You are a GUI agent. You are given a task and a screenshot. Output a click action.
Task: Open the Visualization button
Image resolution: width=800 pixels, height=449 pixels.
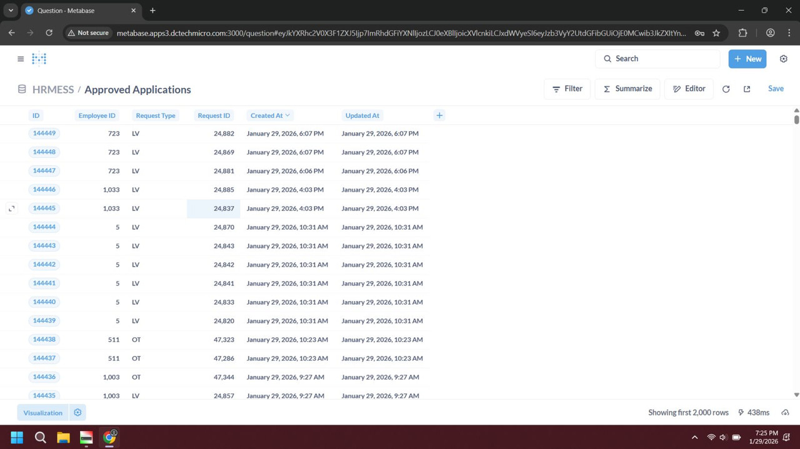click(x=42, y=412)
